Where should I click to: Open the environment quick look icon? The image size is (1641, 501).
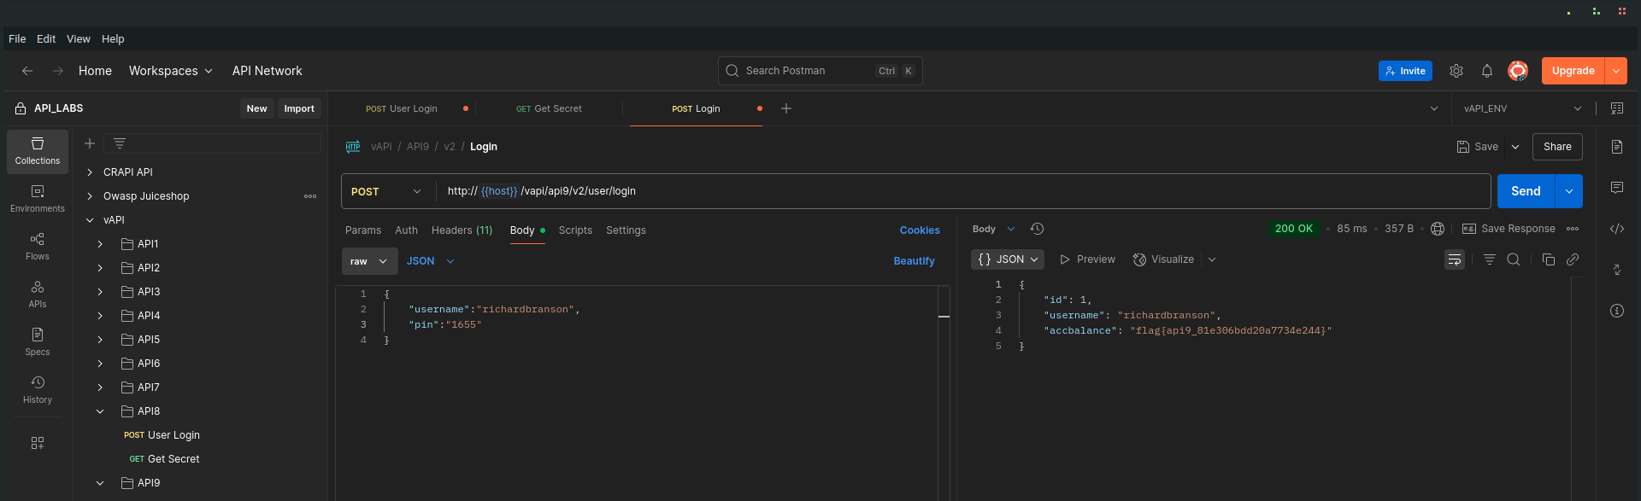(x=1617, y=108)
